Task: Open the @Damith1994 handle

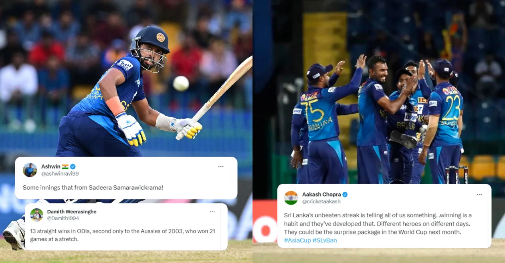Action: point(63,218)
